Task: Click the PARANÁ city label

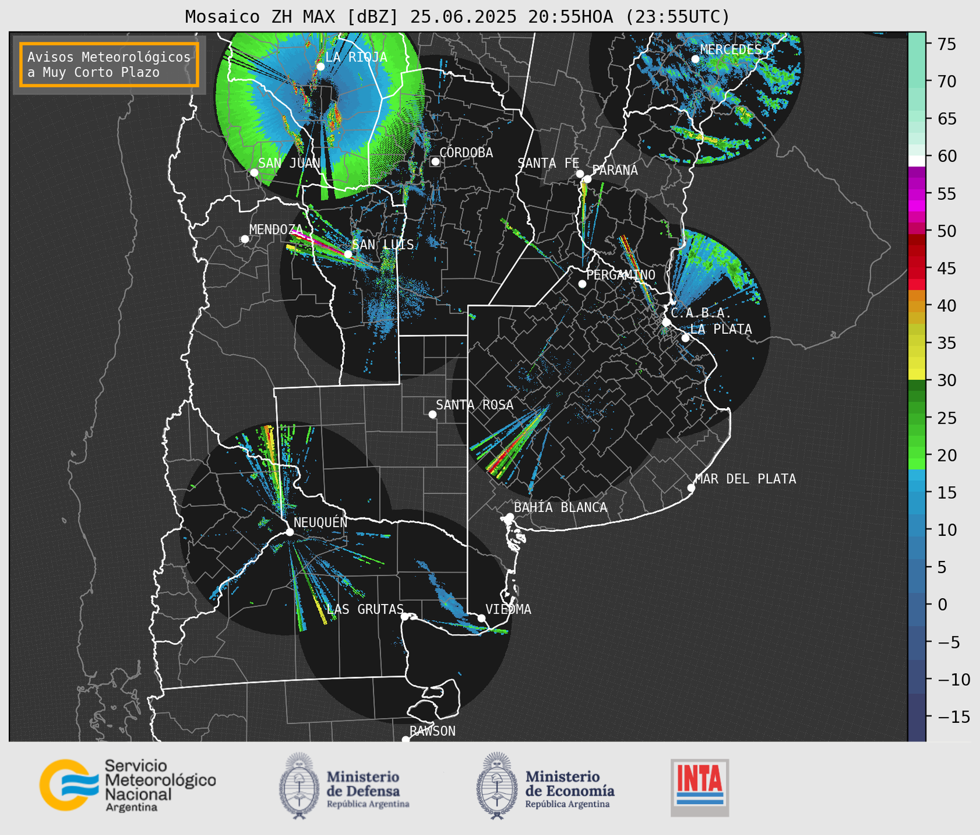Action: [x=615, y=170]
